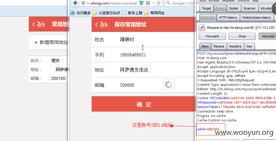Click elong logo in left 常用地址 header
276x141 pixels.
41,24
